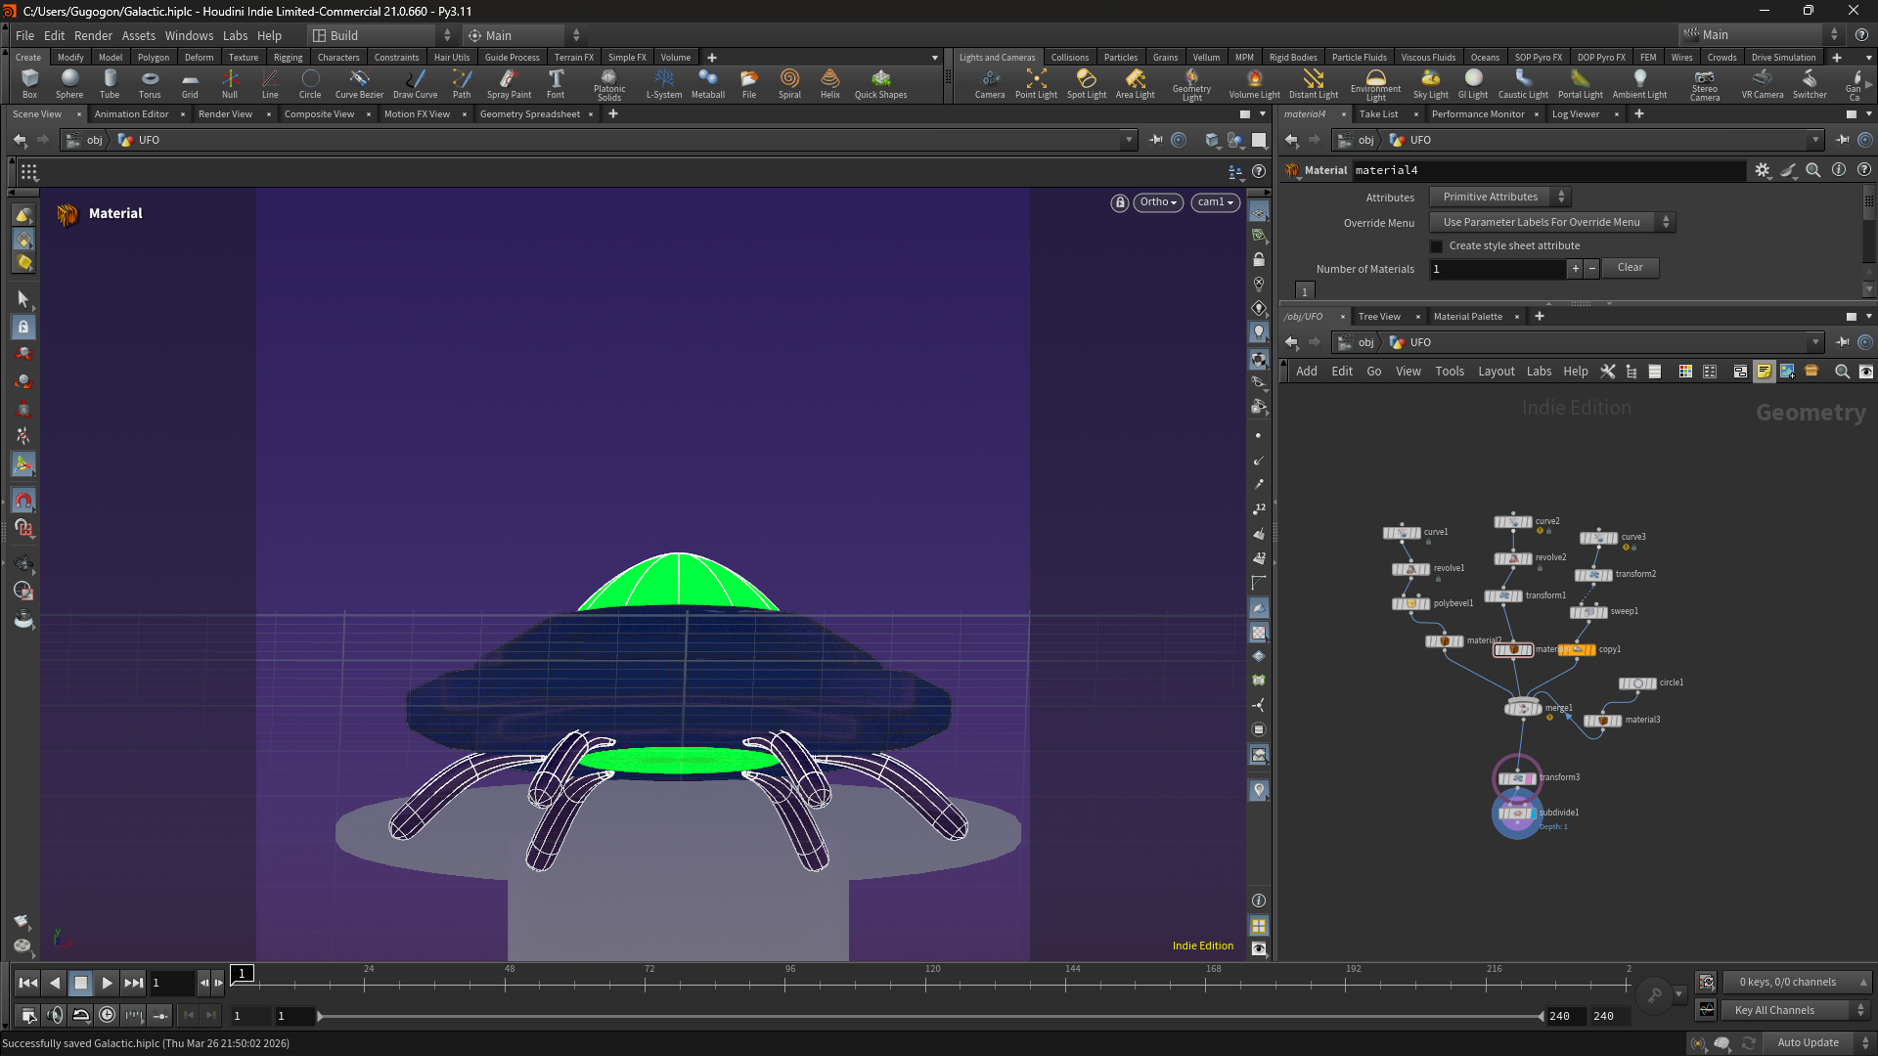This screenshot has height=1056, width=1878.
Task: Open the Ortho view dropdown
Action: 1158,202
